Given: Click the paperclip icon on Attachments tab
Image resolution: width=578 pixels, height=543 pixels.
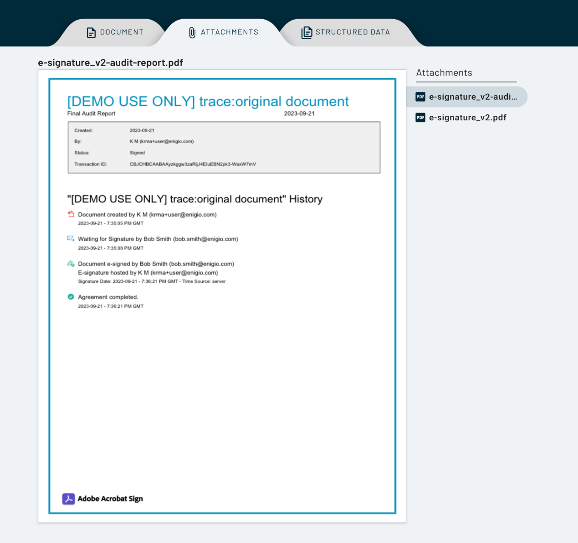Looking at the screenshot, I should click(x=192, y=32).
